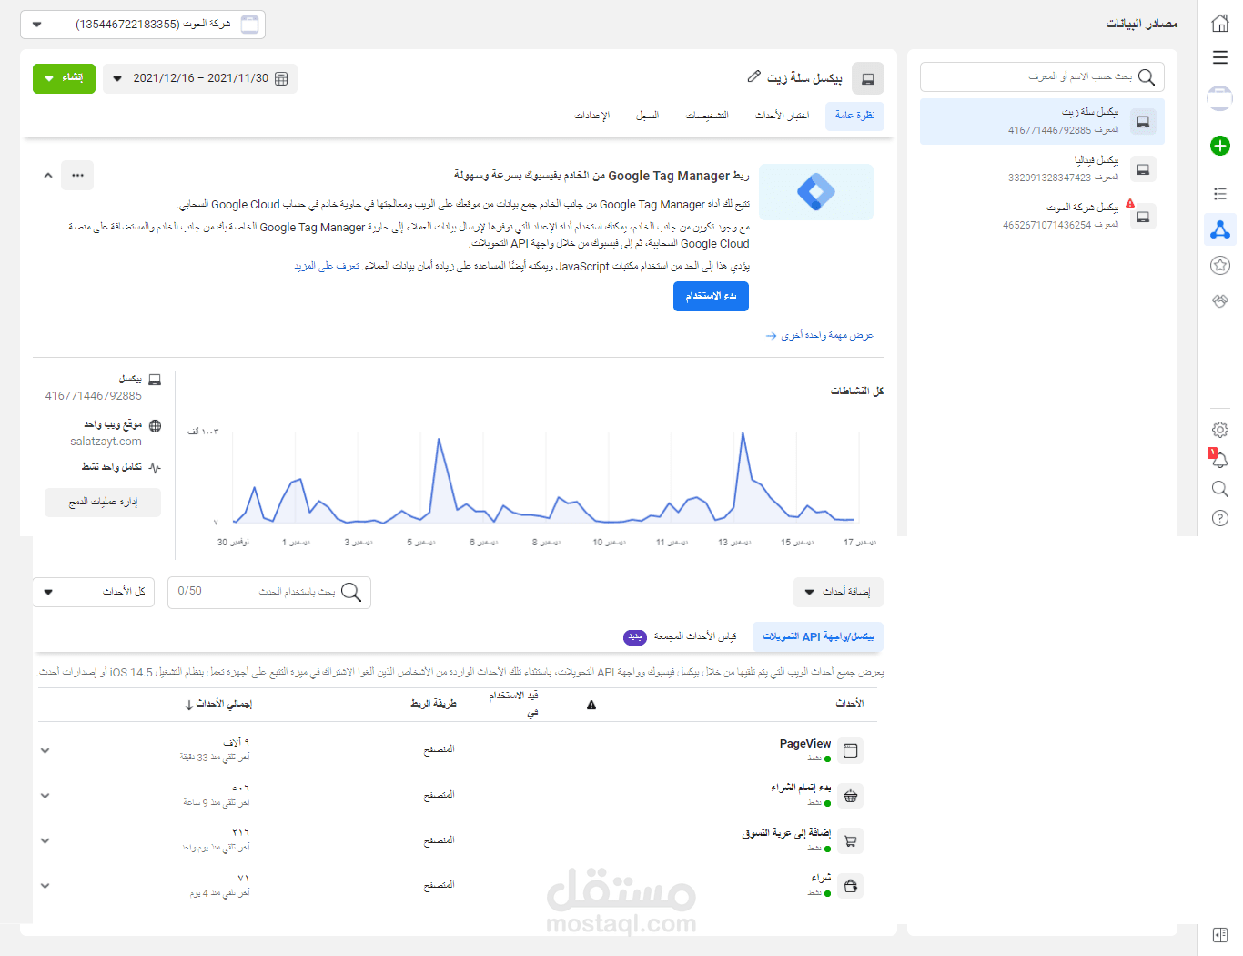Expand the PageView event row
This screenshot has width=1243, height=956.
[x=45, y=750]
